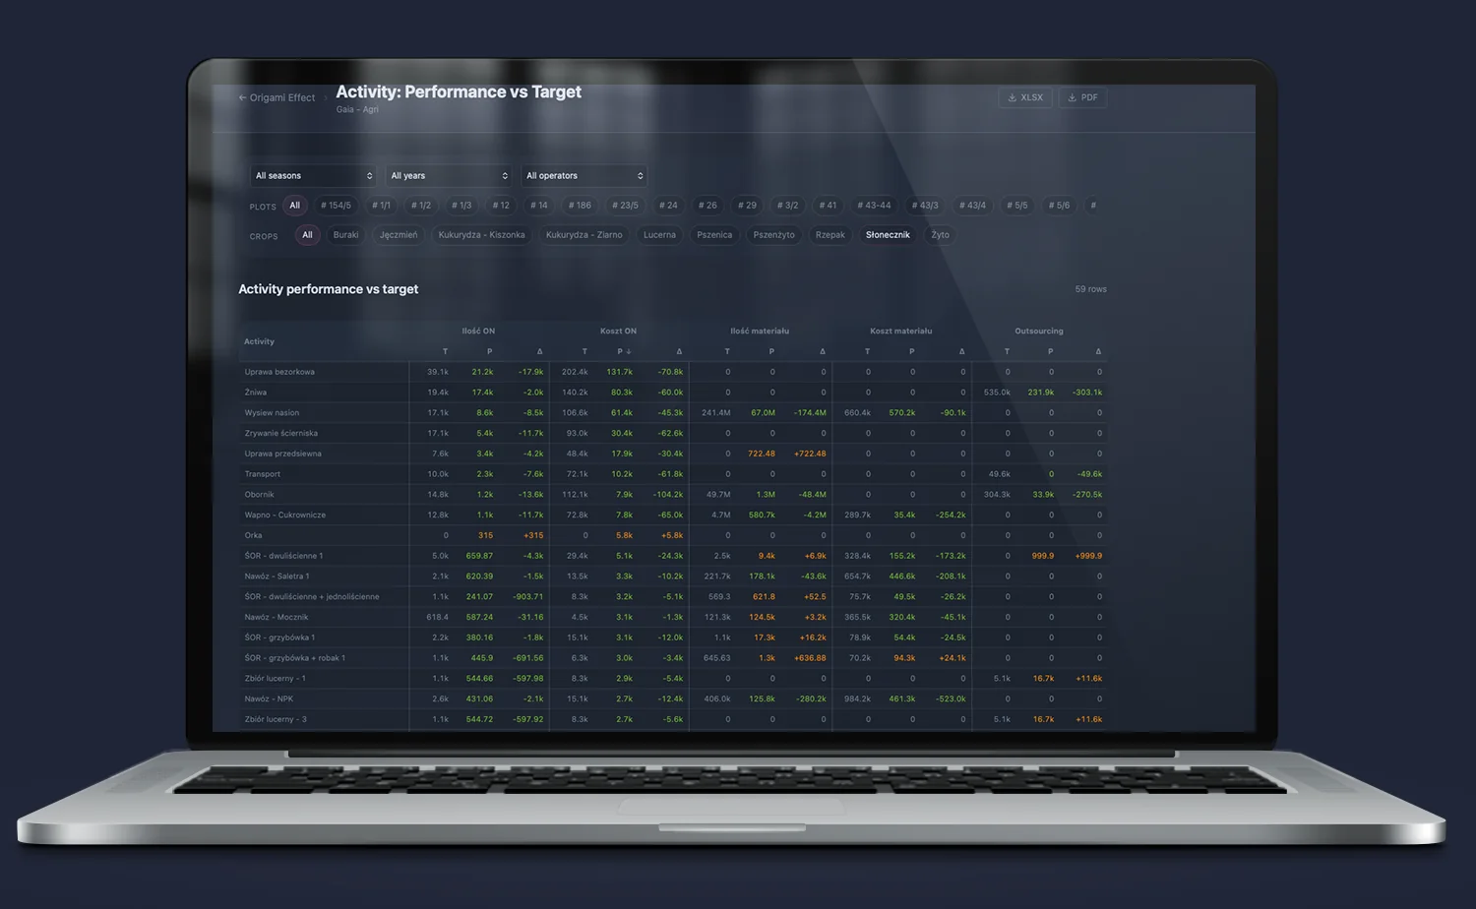Filter by plot # 24
Screen dimensions: 1476x909
tap(668, 206)
